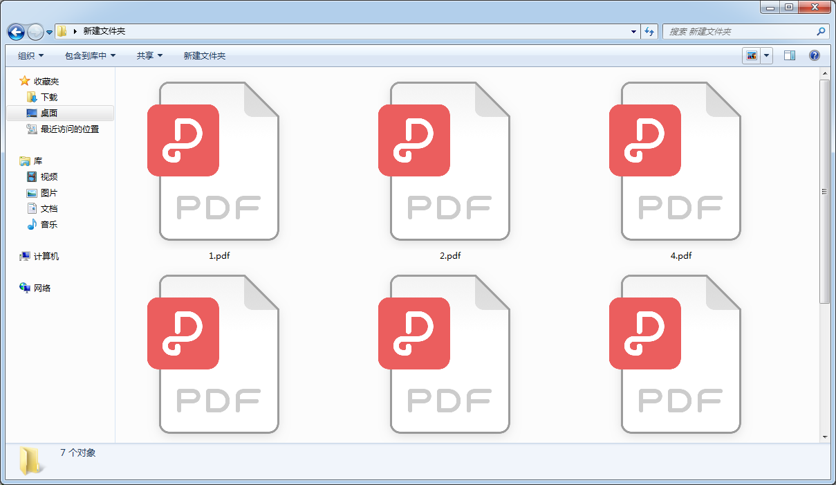
Task: Click the 计算机 computer icon
Action: [x=25, y=256]
